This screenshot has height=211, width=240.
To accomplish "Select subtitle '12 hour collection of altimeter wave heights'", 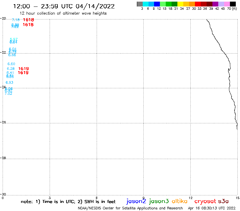I will (x=63, y=13).
